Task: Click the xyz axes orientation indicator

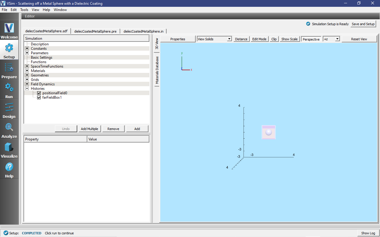Action: [x=186, y=62]
